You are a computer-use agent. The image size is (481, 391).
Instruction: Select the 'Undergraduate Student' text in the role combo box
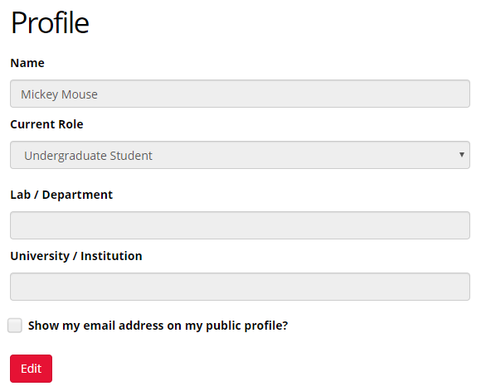point(89,156)
